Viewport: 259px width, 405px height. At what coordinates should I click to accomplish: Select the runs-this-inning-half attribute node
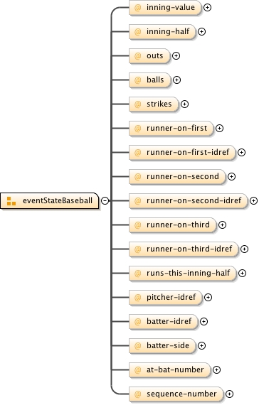pyautogui.click(x=183, y=274)
